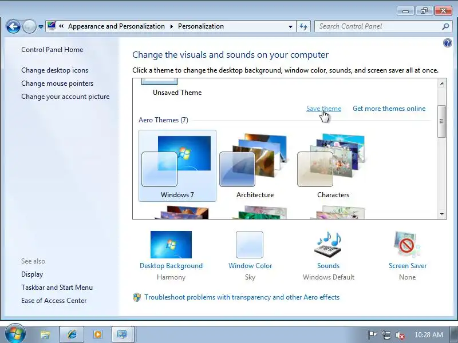Select the Personalization breadcrumb

[x=201, y=26]
